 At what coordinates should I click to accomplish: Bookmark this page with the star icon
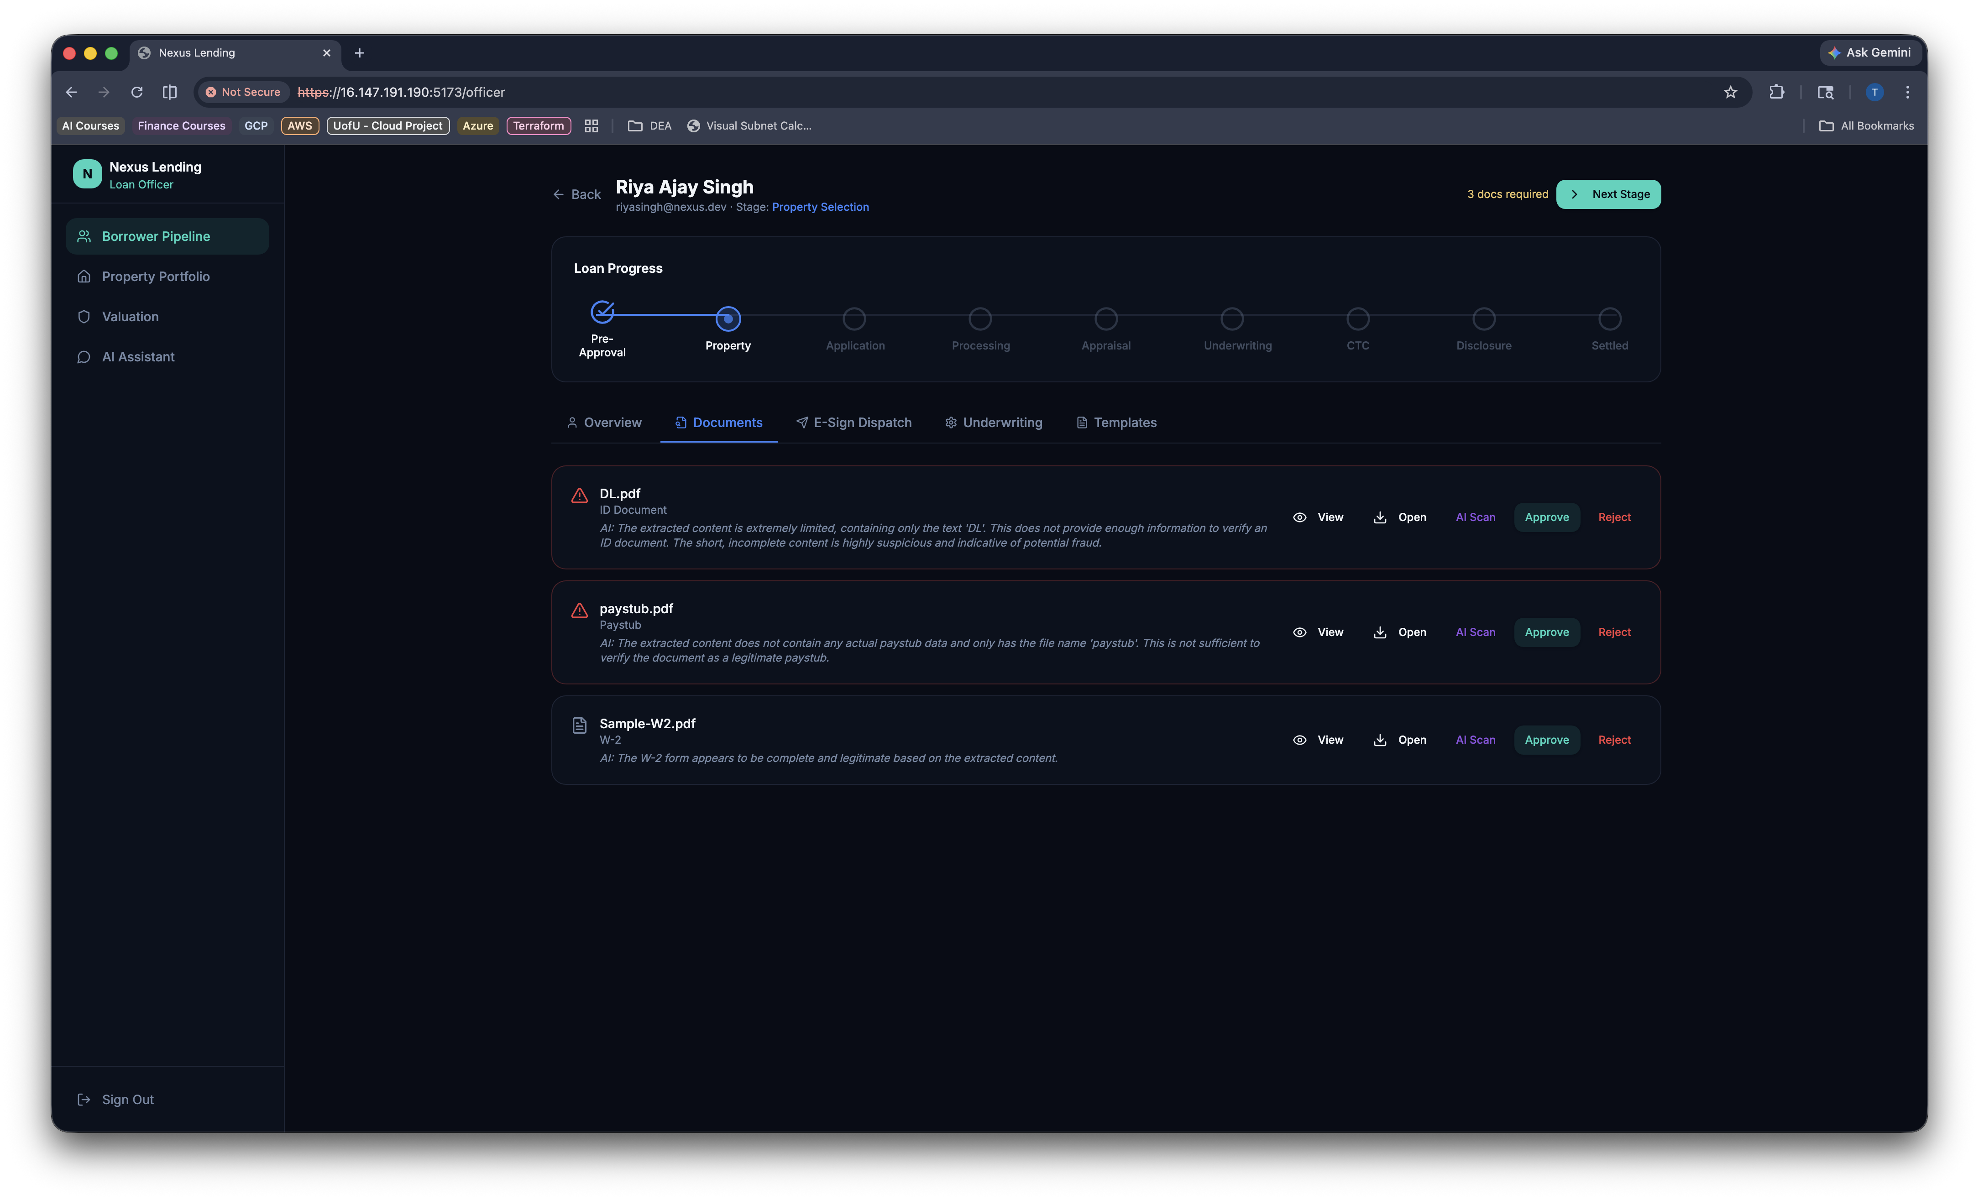(1730, 92)
